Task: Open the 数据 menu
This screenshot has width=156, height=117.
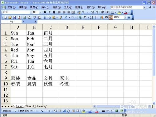Action: [x=79, y=7]
